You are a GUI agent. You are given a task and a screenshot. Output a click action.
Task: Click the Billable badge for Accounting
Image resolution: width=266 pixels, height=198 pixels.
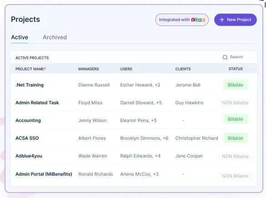(x=235, y=119)
